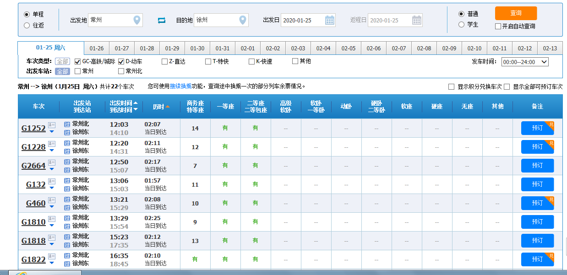Viewport: 567px width, 275px height.
Task: Check the 其他 train type box
Action: point(295,61)
